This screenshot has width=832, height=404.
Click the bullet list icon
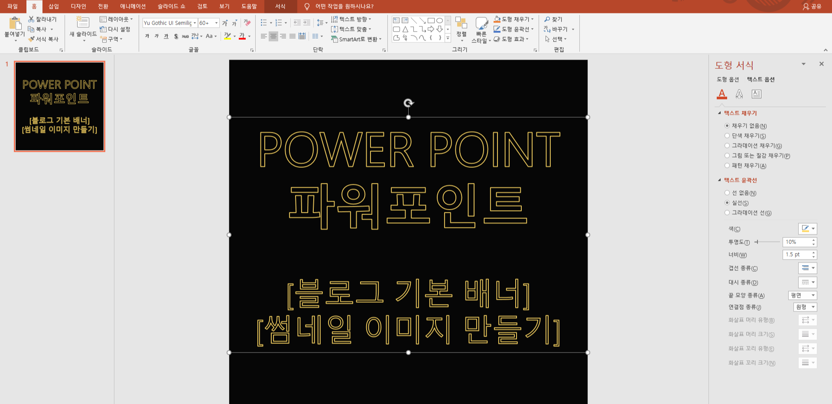click(x=263, y=22)
